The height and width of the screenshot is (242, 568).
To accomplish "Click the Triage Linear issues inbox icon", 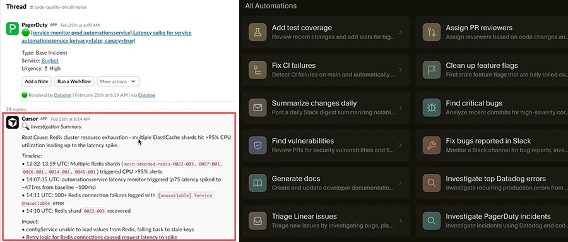I will [x=257, y=221].
